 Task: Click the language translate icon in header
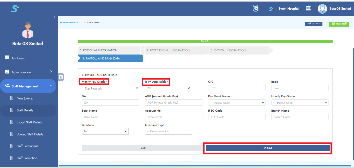[255, 9]
